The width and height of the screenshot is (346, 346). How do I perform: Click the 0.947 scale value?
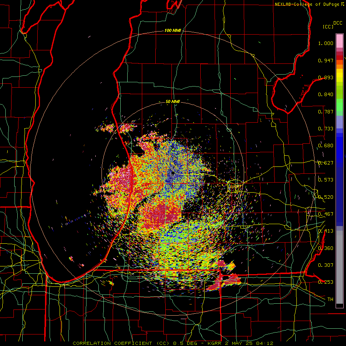tap(326, 60)
